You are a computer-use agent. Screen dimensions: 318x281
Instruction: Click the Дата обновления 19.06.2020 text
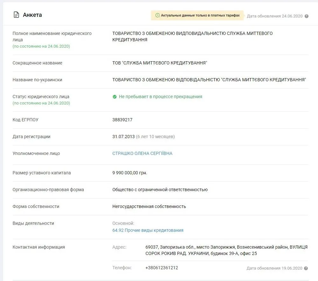tap(275, 268)
